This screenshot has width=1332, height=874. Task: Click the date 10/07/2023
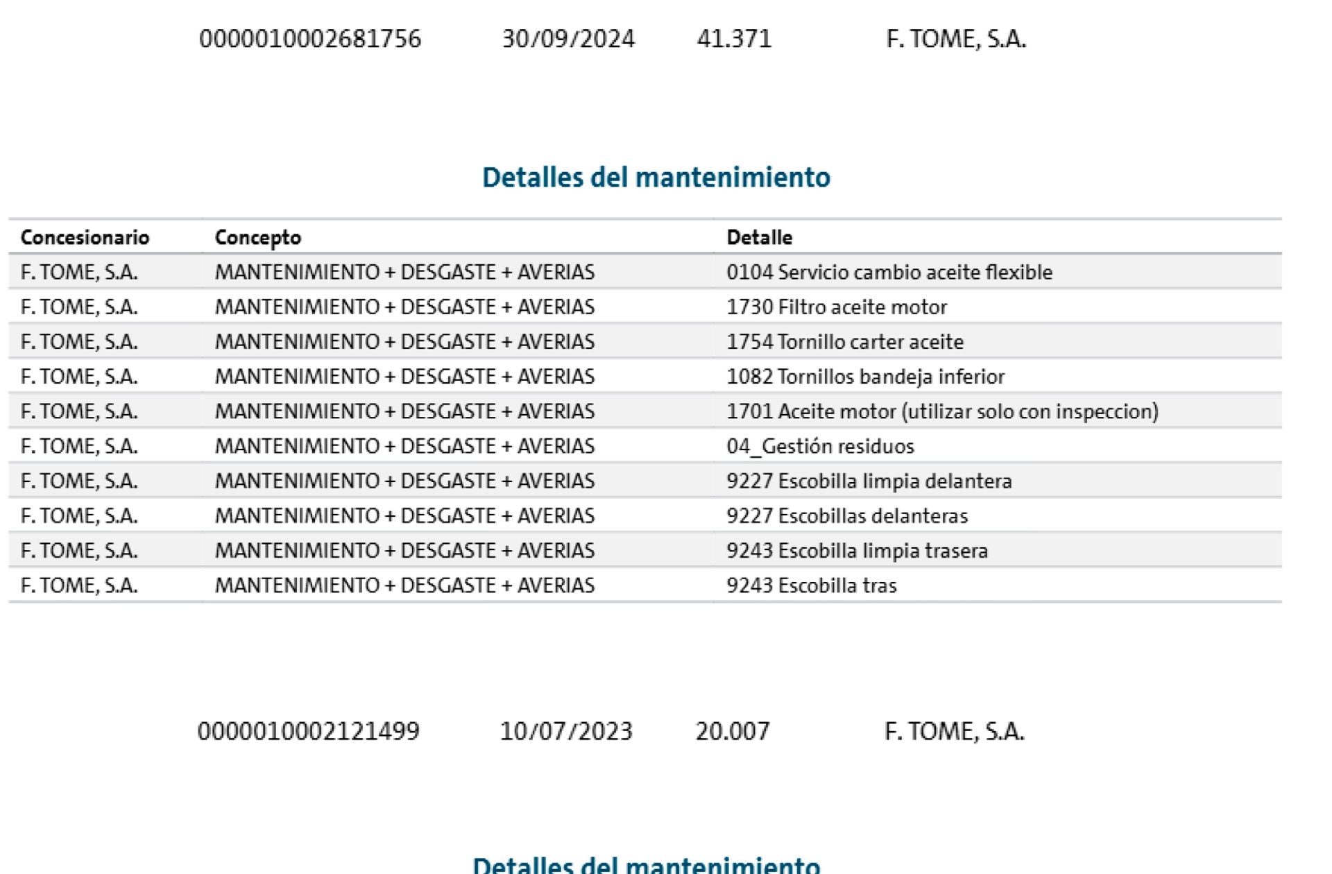click(566, 731)
